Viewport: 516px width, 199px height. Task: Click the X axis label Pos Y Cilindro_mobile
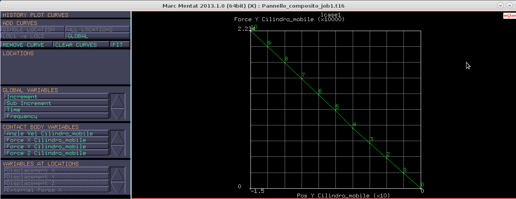click(x=343, y=196)
